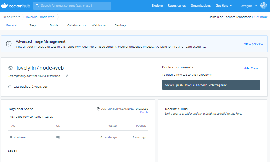Image resolution: width=270 pixels, height=162 pixels.
Task: Focus the search for great content field
Action: tap(72, 6)
